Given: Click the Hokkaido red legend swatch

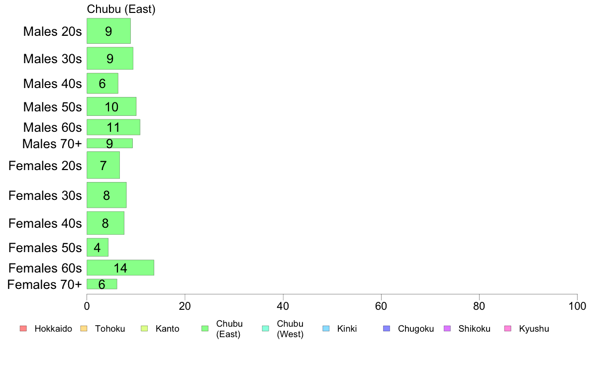Looking at the screenshot, I should (x=23, y=329).
